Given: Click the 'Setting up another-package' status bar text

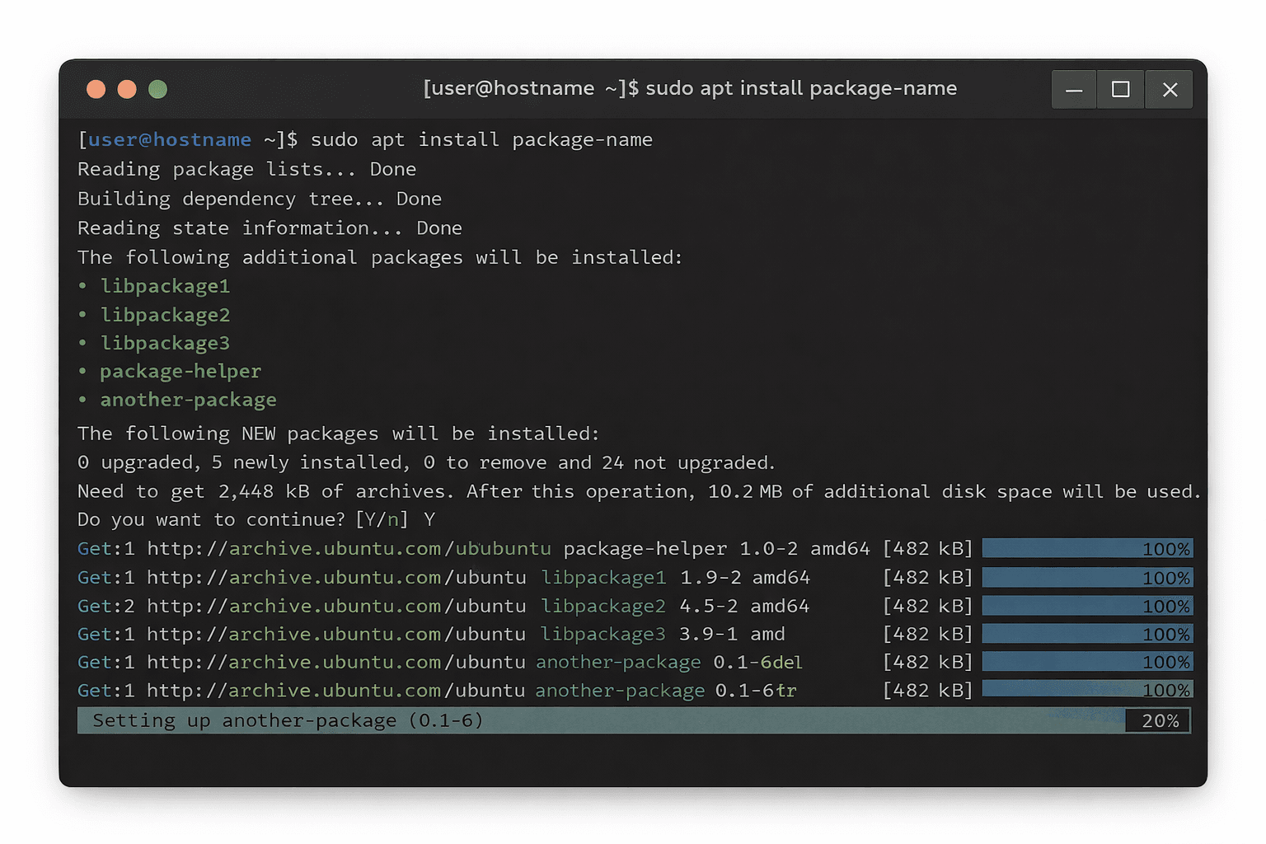Looking at the screenshot, I should click(x=288, y=721).
